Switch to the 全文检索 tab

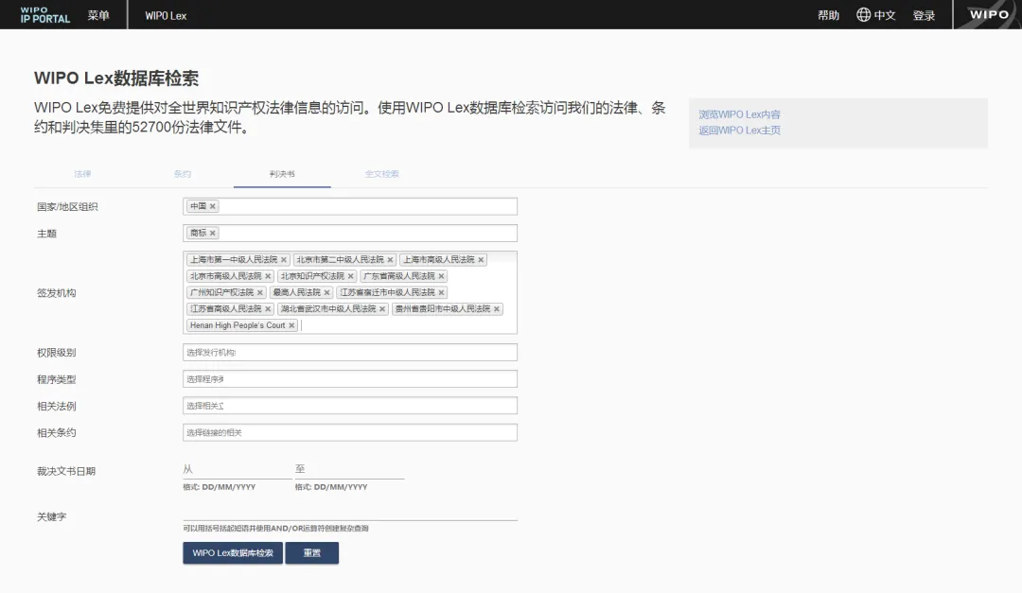(382, 174)
